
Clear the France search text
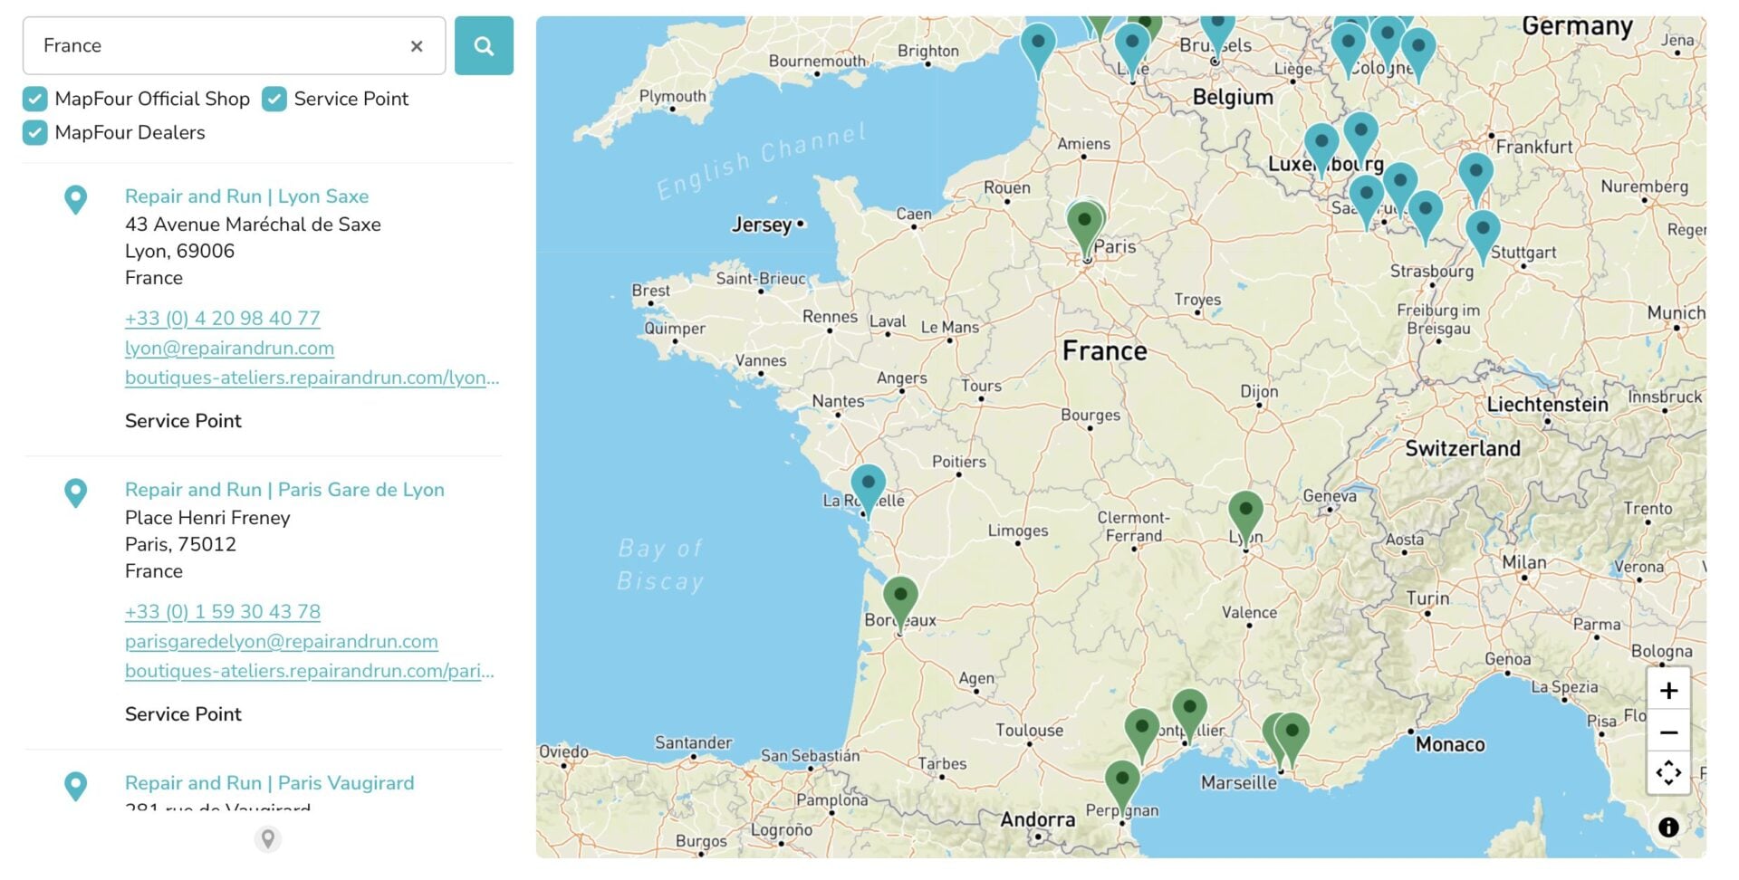tap(417, 46)
